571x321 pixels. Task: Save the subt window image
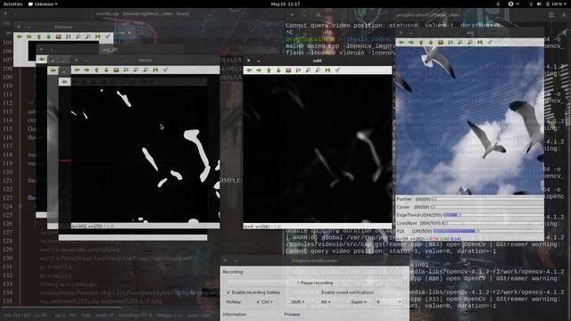pos(327,70)
